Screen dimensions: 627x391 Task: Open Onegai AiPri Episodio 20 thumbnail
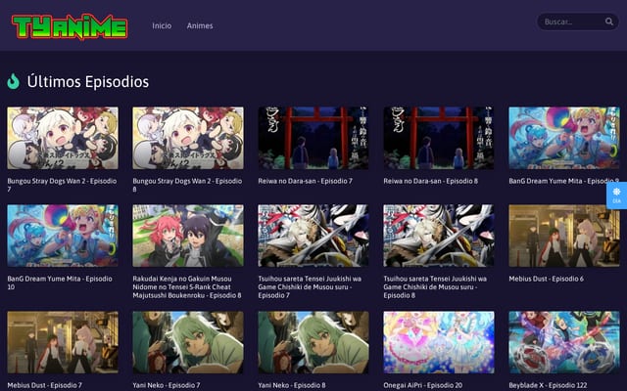click(x=439, y=342)
